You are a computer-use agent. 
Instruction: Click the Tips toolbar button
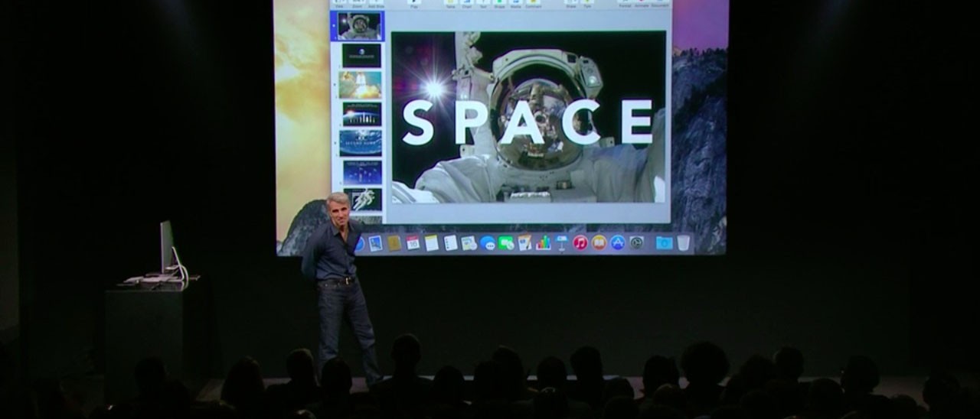(x=588, y=4)
